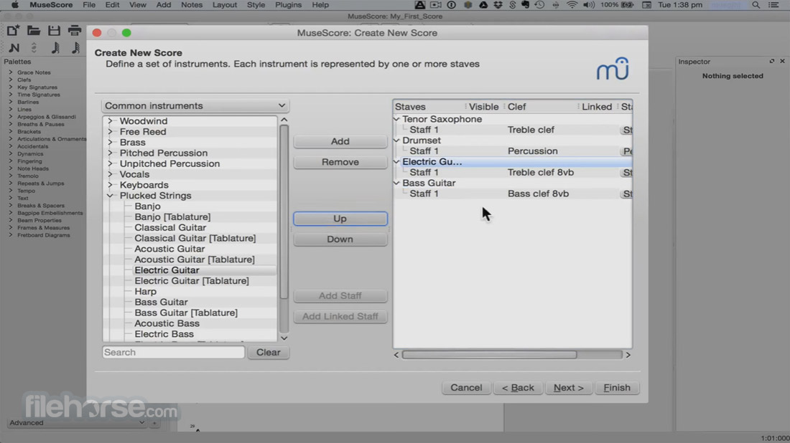Click the instrument list scroll down arrow
This screenshot has height=443, width=790.
(284, 338)
